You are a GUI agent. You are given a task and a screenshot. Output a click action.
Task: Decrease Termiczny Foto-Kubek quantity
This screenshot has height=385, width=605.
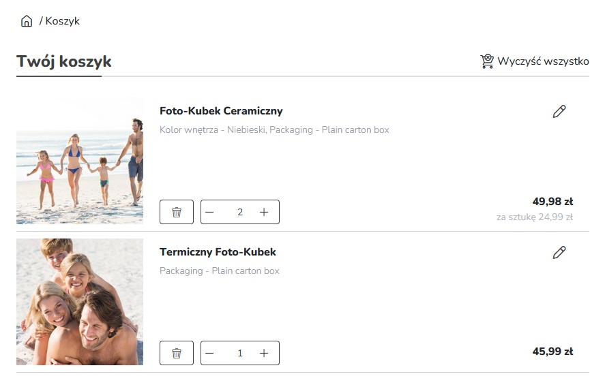(x=210, y=353)
